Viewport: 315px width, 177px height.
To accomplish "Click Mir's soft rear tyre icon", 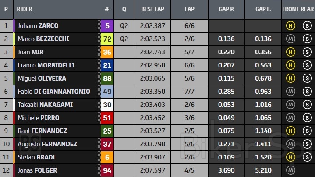I will 307,52.
